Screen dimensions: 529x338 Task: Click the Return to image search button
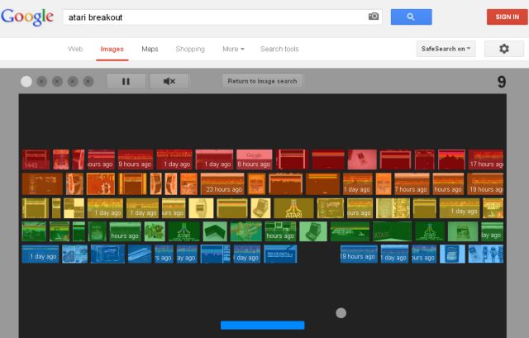coord(262,81)
